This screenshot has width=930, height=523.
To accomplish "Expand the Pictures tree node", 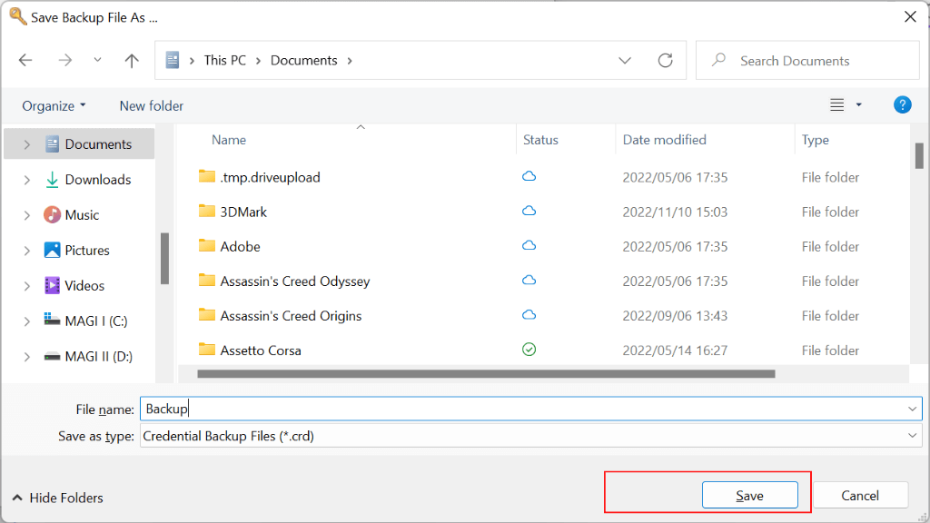I will 26,251.
